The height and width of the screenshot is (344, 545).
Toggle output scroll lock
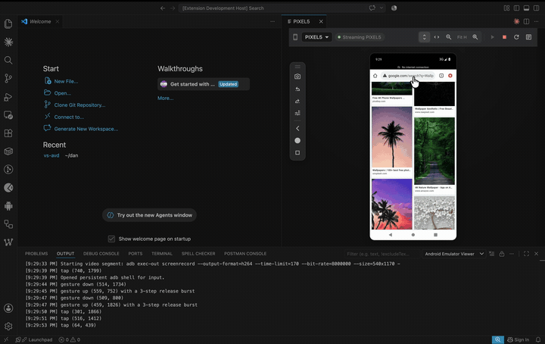pyautogui.click(x=502, y=254)
